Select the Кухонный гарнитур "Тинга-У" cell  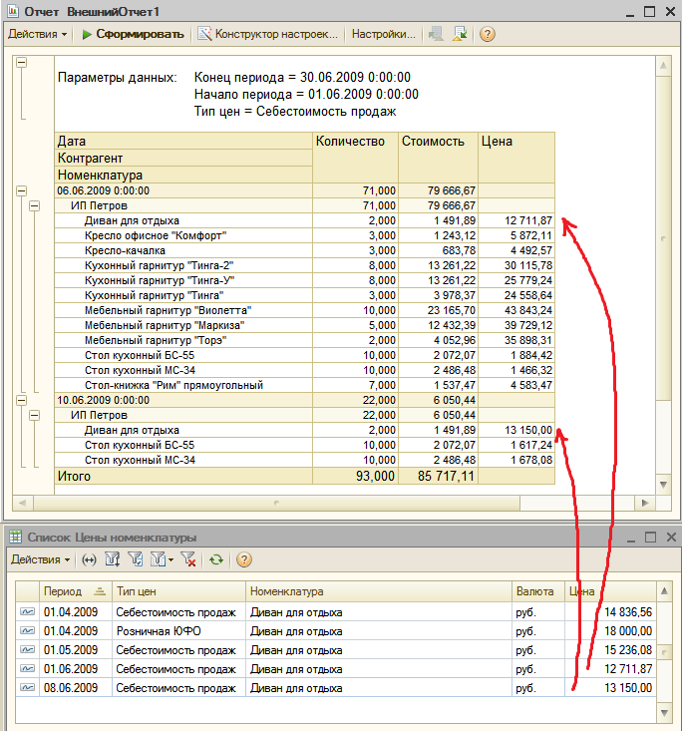click(183, 280)
